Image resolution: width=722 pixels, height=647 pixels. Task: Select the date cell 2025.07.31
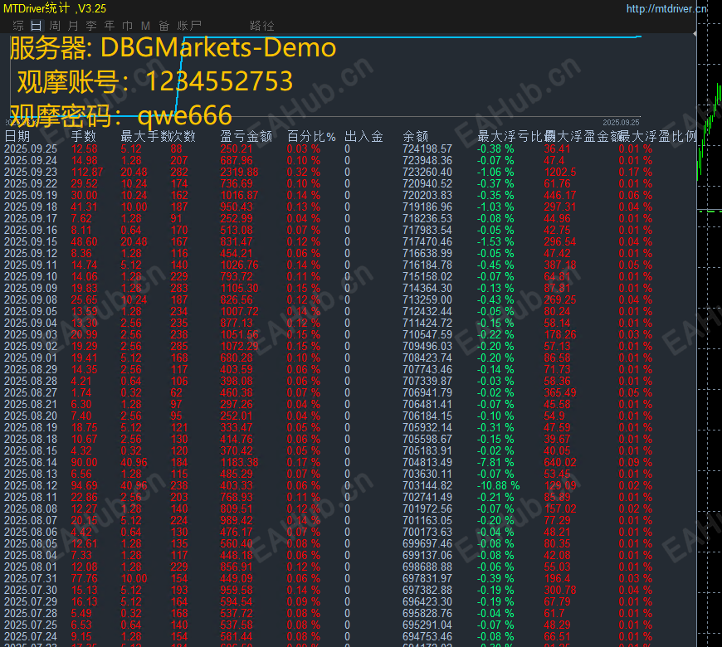(31, 579)
